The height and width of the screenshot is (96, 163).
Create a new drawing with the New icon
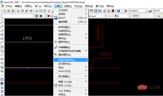tap(4, 11)
